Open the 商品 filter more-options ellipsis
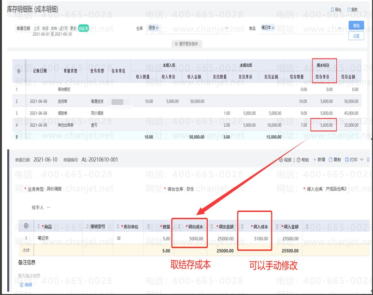Screen dimensions: 373x295 point(340,28)
